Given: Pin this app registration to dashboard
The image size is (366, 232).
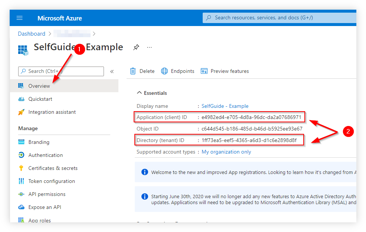Looking at the screenshot, I should pyautogui.click(x=136, y=47).
